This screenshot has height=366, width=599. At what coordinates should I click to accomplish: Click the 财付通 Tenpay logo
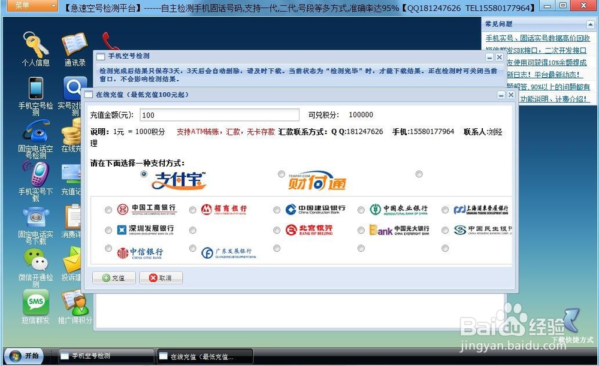click(317, 181)
